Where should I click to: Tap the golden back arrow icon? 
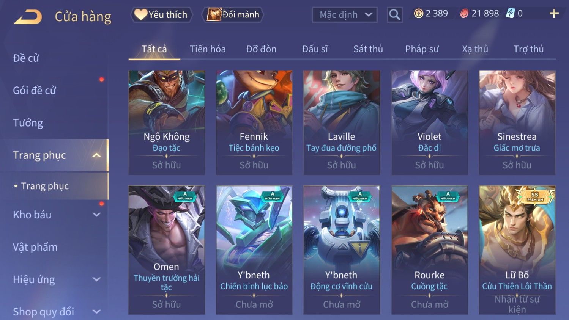coord(28,17)
